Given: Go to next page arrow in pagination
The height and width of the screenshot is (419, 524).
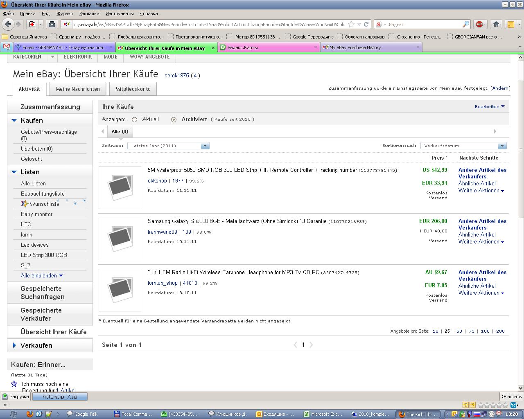Looking at the screenshot, I should (311, 345).
